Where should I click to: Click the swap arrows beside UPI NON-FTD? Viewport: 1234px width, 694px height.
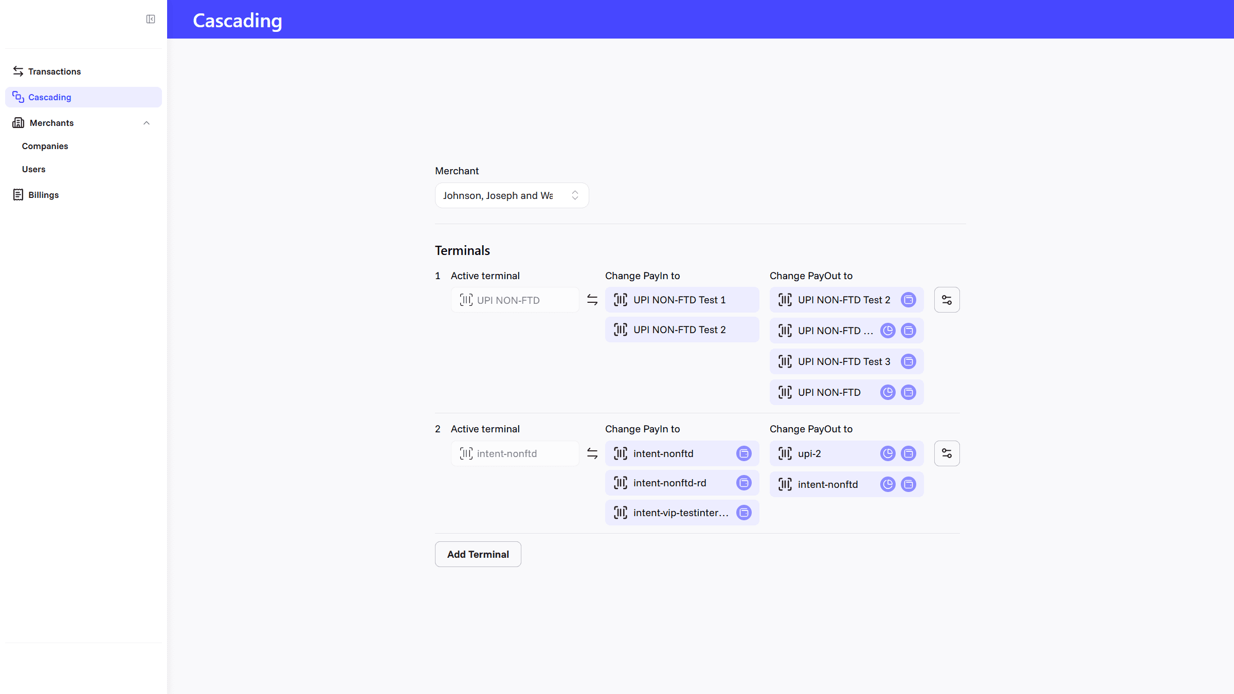pos(592,300)
